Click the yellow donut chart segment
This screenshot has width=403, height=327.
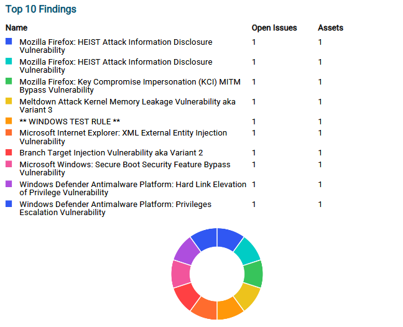(249, 296)
